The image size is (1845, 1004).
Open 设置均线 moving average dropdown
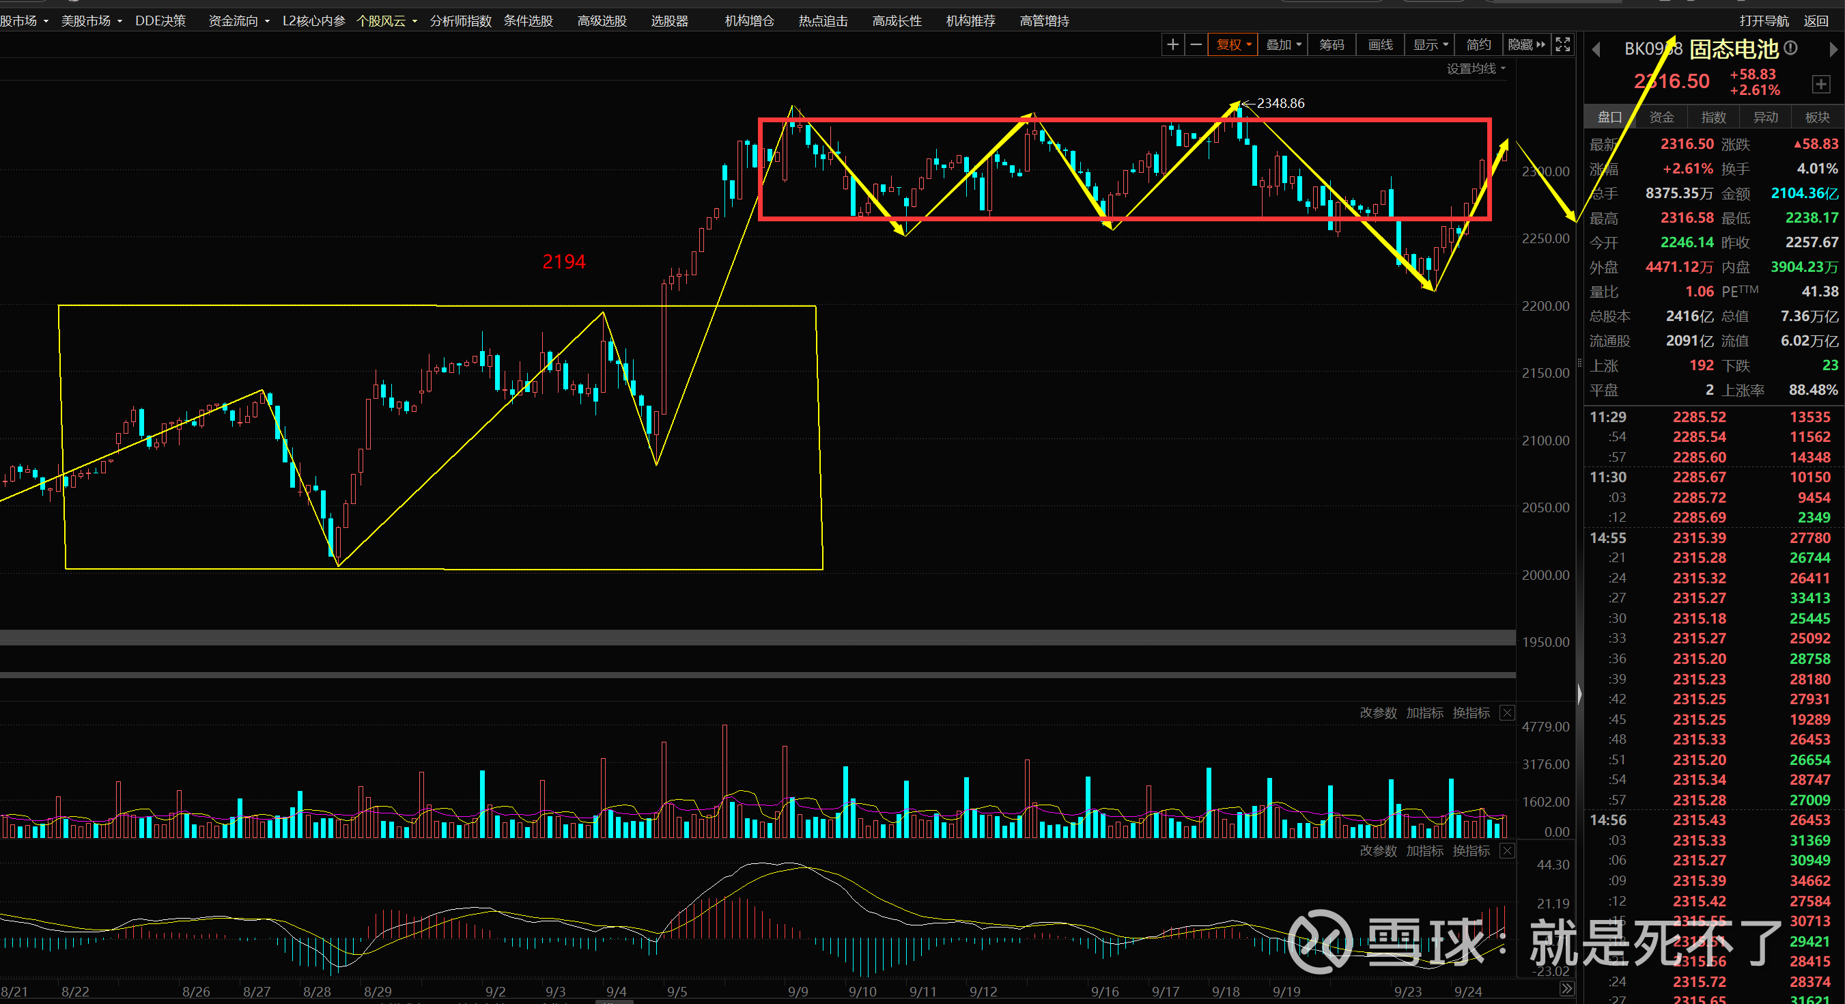(1476, 69)
